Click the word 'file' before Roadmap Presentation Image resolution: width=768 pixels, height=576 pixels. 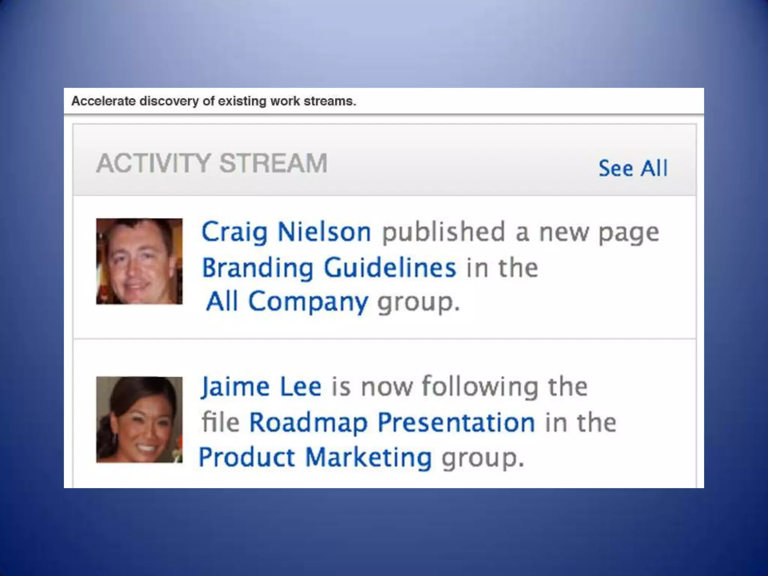point(220,423)
